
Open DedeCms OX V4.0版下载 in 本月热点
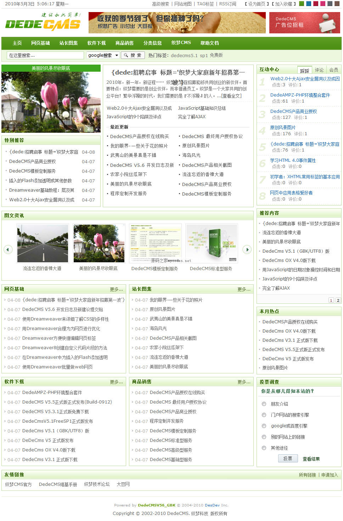[289, 331]
